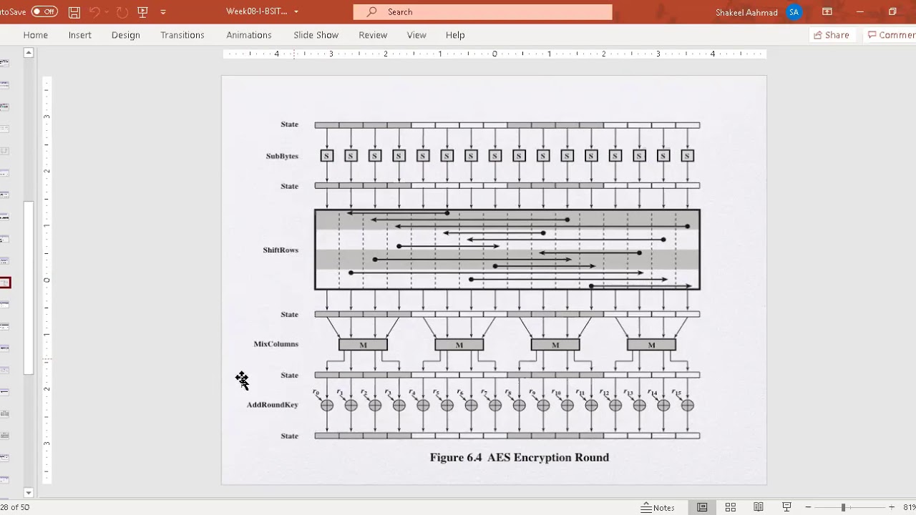Open the View tab
The height and width of the screenshot is (515, 916).
tap(416, 34)
